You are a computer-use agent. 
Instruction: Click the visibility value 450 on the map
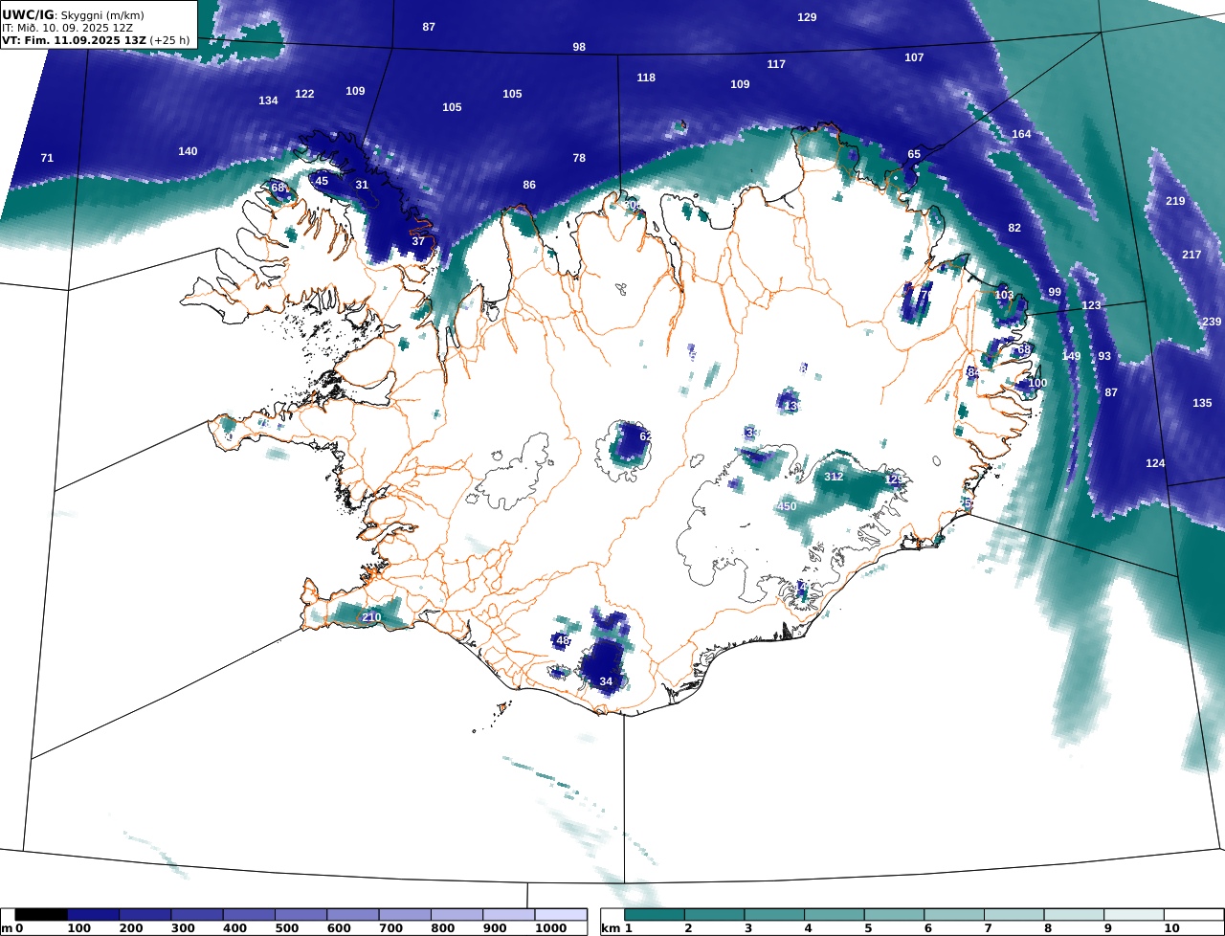click(x=787, y=506)
